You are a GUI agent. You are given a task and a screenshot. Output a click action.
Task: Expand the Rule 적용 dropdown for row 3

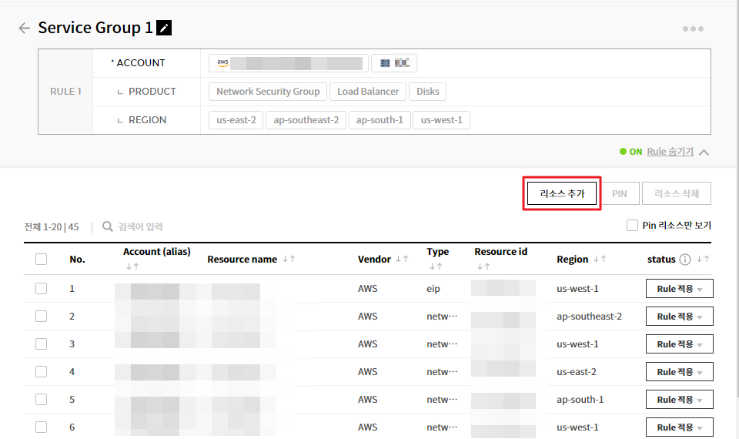(x=679, y=344)
